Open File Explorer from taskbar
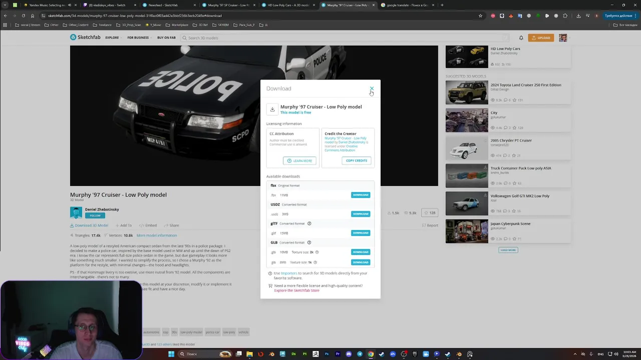 (249, 354)
